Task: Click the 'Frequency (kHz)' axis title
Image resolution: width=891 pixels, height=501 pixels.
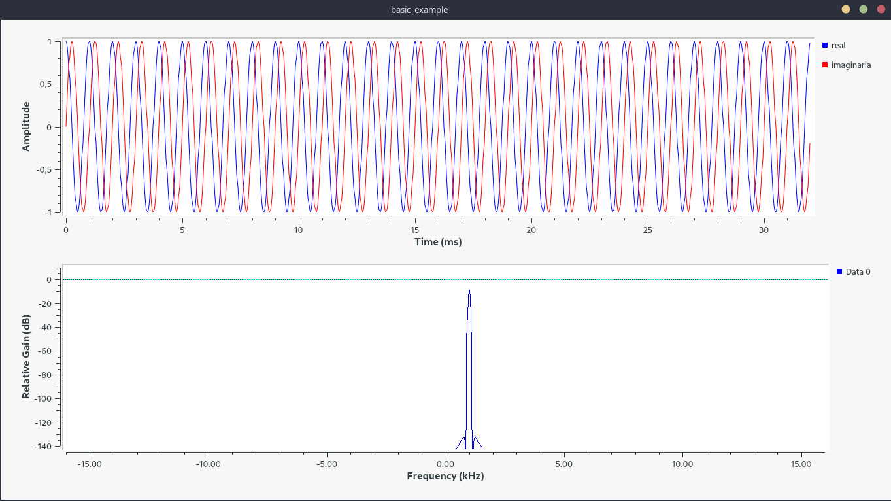Action: [x=445, y=475]
